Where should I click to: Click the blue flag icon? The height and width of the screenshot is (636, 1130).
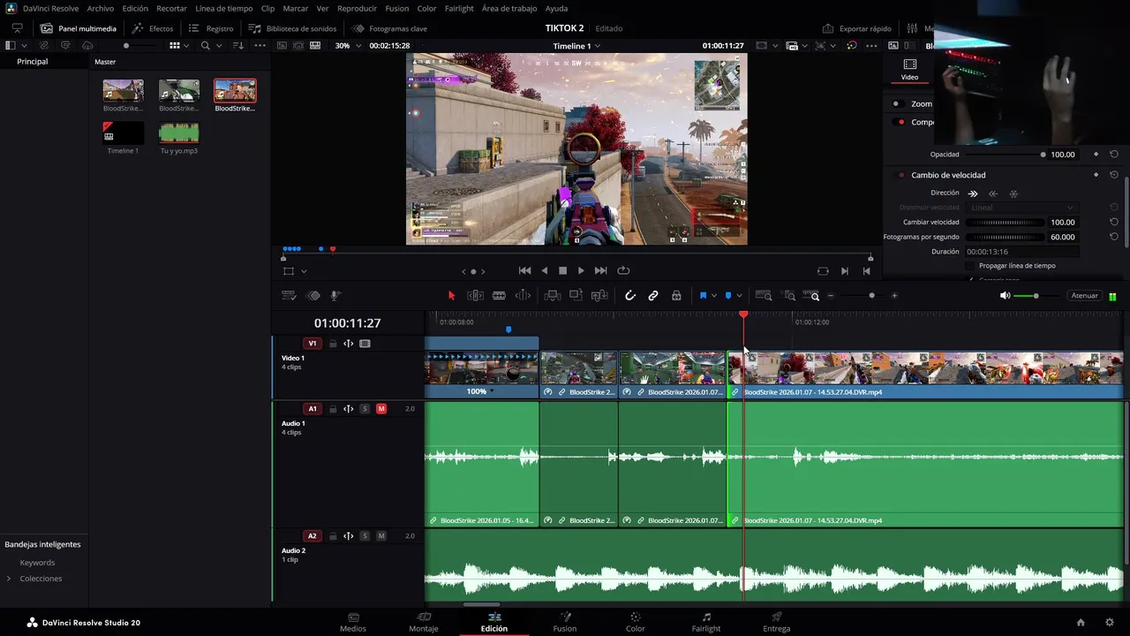pyautogui.click(x=703, y=296)
